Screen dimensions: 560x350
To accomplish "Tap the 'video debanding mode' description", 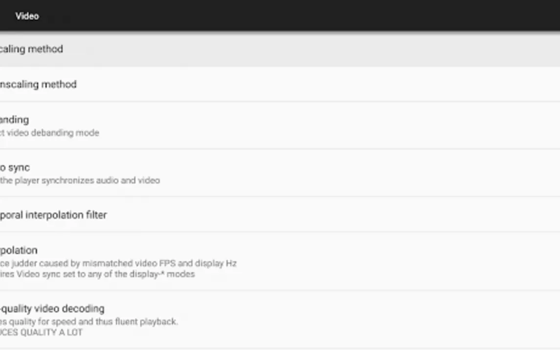I will click(x=50, y=133).
